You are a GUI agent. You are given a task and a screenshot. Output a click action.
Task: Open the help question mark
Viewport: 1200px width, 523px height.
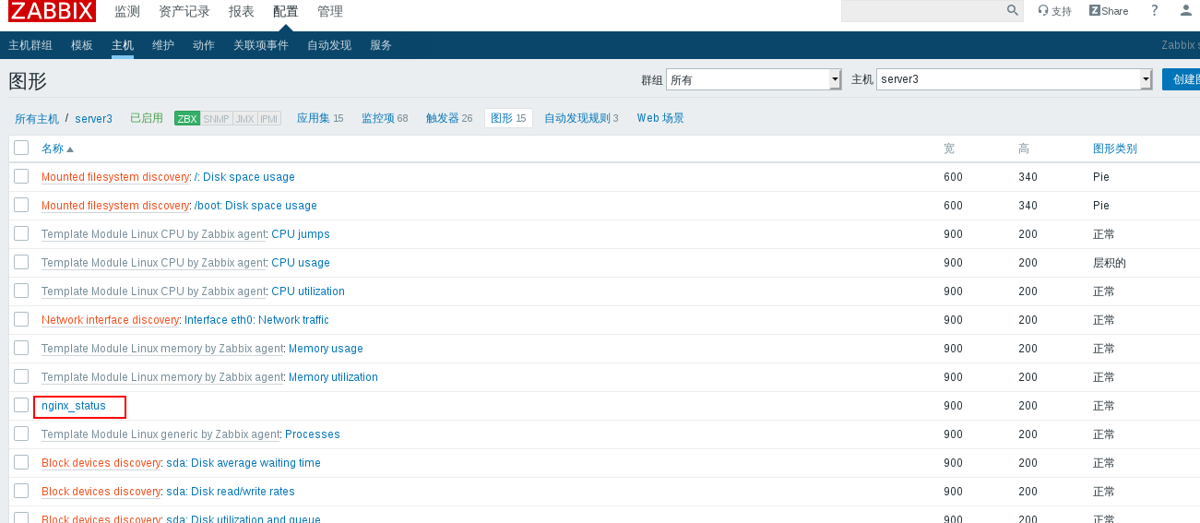(1154, 11)
